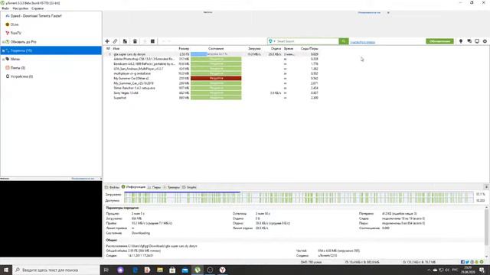
Task: Select the GTA San Andreas MultiPlayer row
Action: [212, 69]
